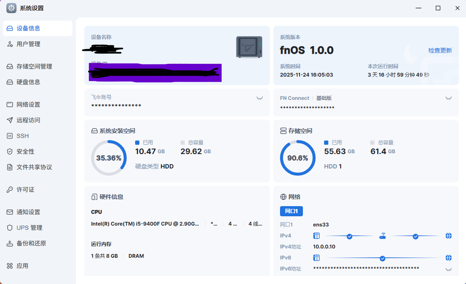Viewport: 466px width, 284px height.
Task: Click the 通知设置 envelope icon
Action: pyautogui.click(x=10, y=212)
